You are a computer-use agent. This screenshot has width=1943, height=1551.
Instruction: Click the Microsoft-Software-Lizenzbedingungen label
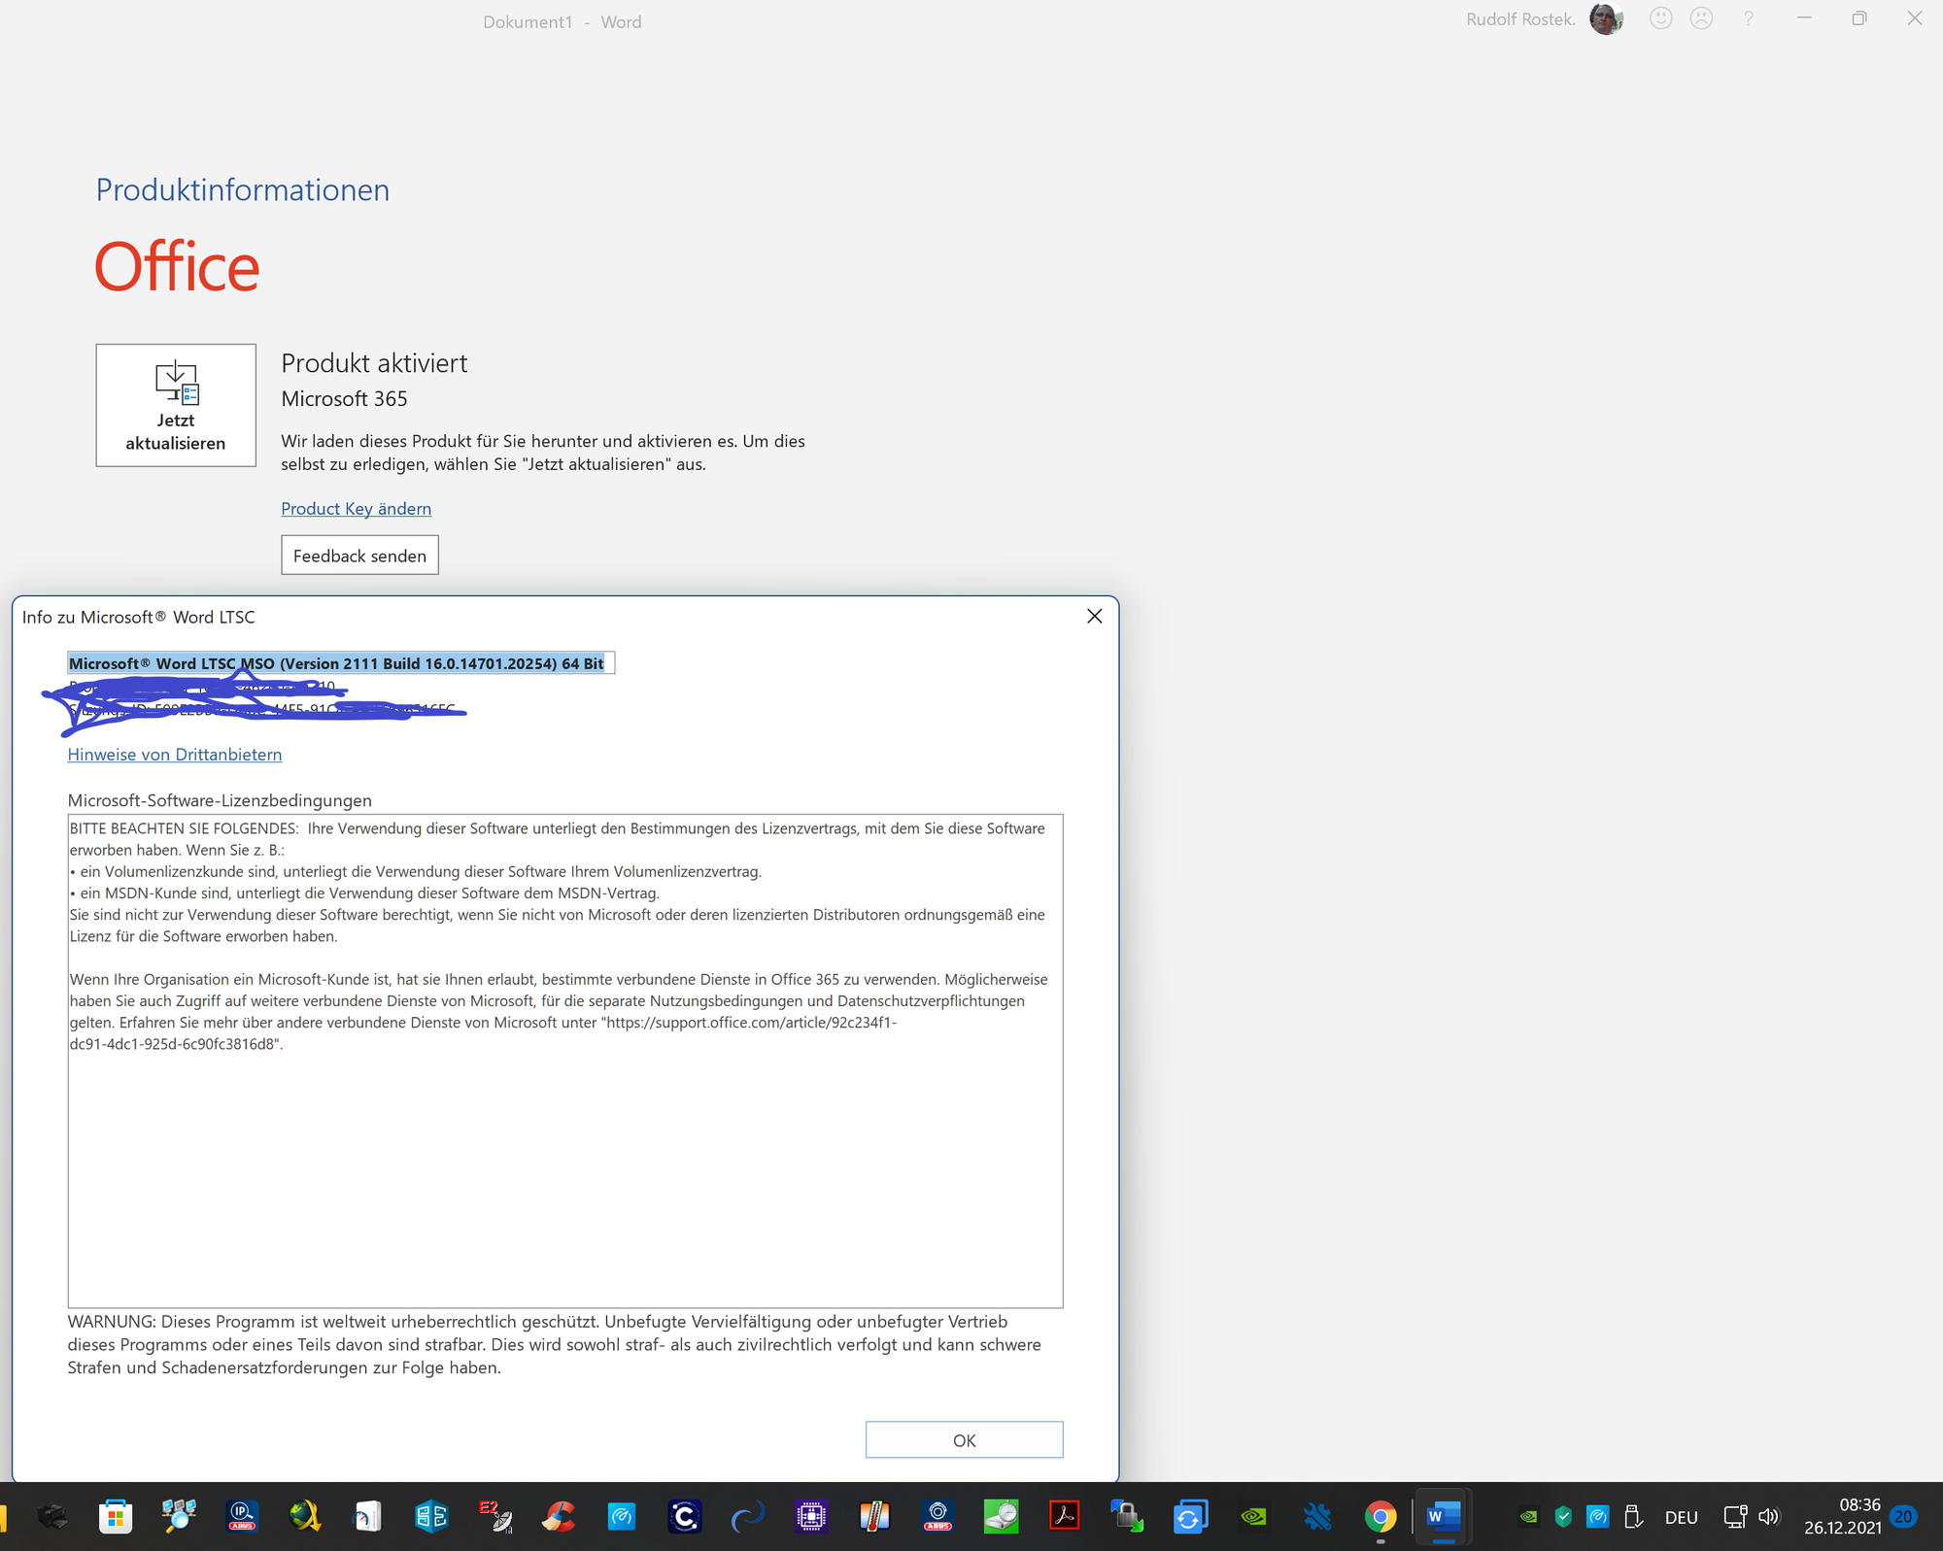click(220, 800)
